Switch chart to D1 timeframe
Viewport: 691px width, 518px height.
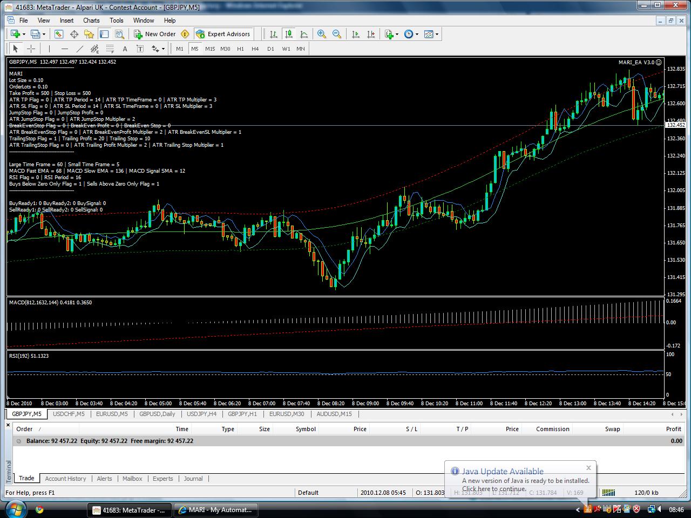coord(270,49)
